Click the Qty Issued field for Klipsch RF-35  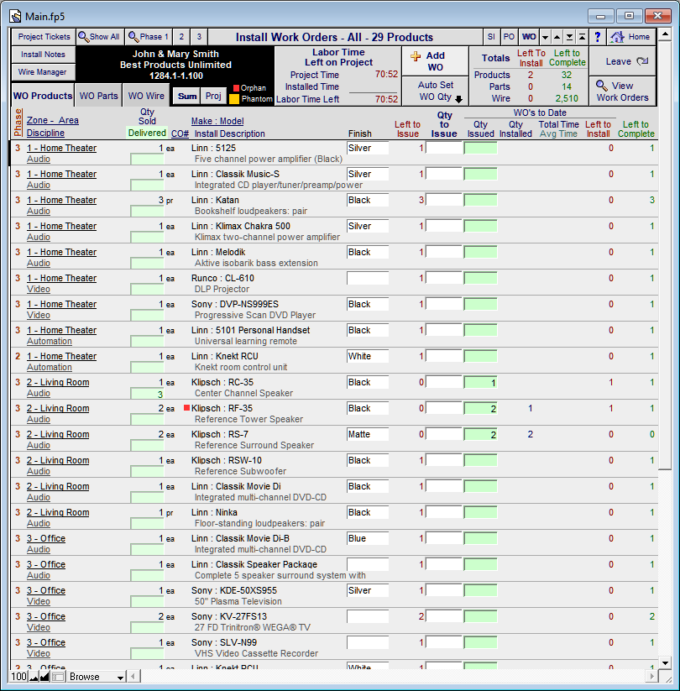(480, 409)
